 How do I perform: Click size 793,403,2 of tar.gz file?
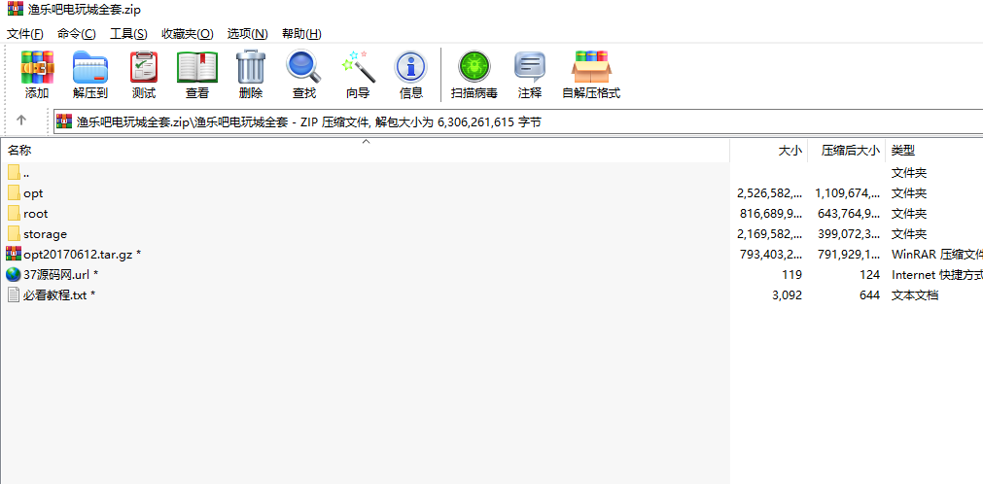pyautogui.click(x=770, y=254)
